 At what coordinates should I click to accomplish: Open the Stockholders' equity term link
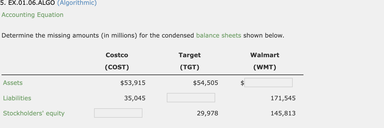(x=34, y=113)
